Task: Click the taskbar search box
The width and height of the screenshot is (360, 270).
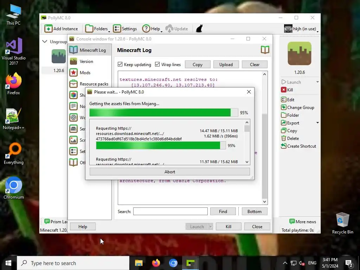Action: click(73, 263)
